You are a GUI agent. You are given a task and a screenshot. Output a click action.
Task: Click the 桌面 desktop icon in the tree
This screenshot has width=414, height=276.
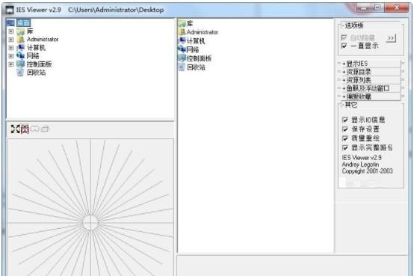(x=11, y=22)
